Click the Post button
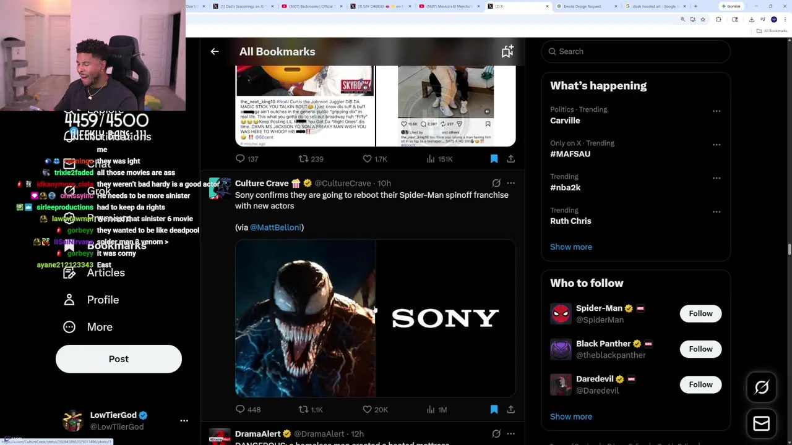792x445 pixels. [x=119, y=359]
